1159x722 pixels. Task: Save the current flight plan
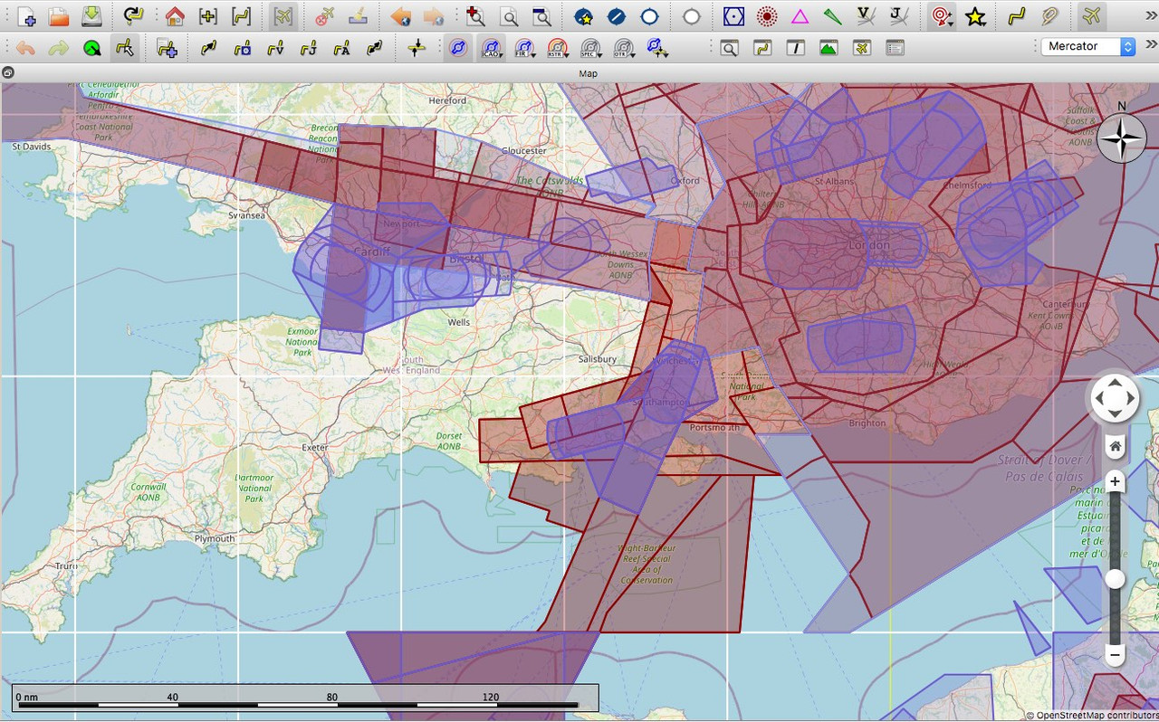point(91,16)
